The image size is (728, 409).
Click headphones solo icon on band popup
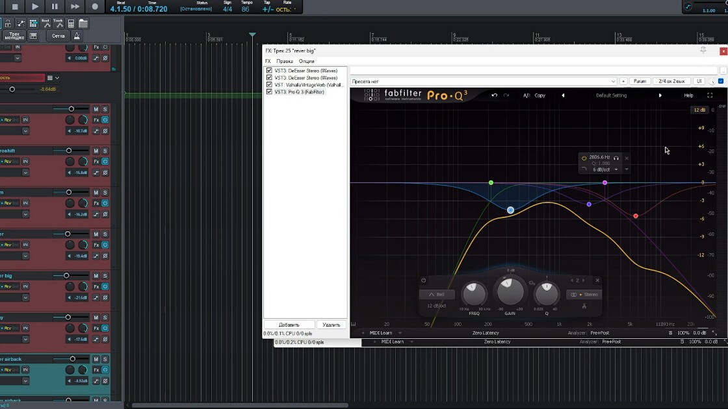coord(616,158)
